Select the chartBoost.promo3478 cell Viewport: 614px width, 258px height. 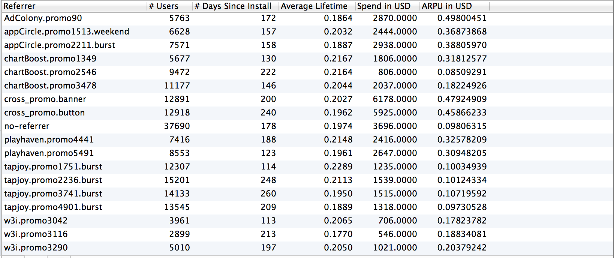tap(50, 85)
